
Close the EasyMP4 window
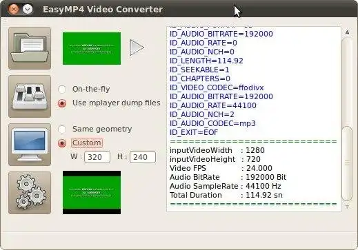(x=13, y=9)
